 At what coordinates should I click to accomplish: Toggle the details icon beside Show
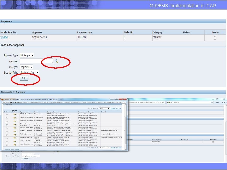coord(1,37)
